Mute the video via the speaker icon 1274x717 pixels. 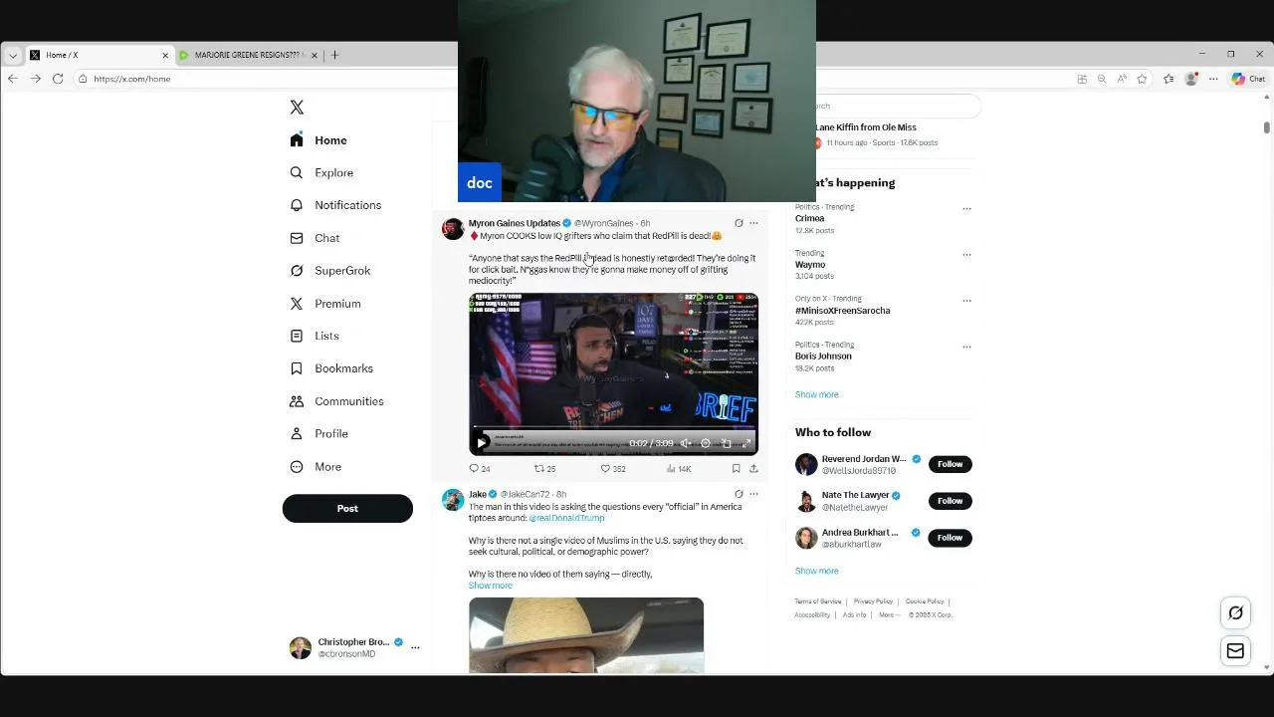686,443
